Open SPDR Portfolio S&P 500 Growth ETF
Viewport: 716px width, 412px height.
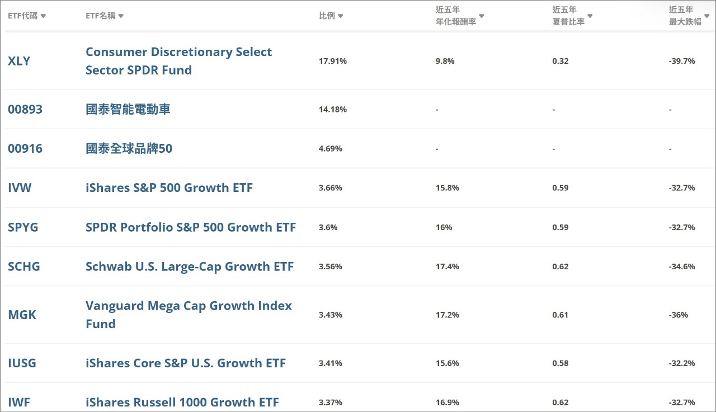pos(191,227)
